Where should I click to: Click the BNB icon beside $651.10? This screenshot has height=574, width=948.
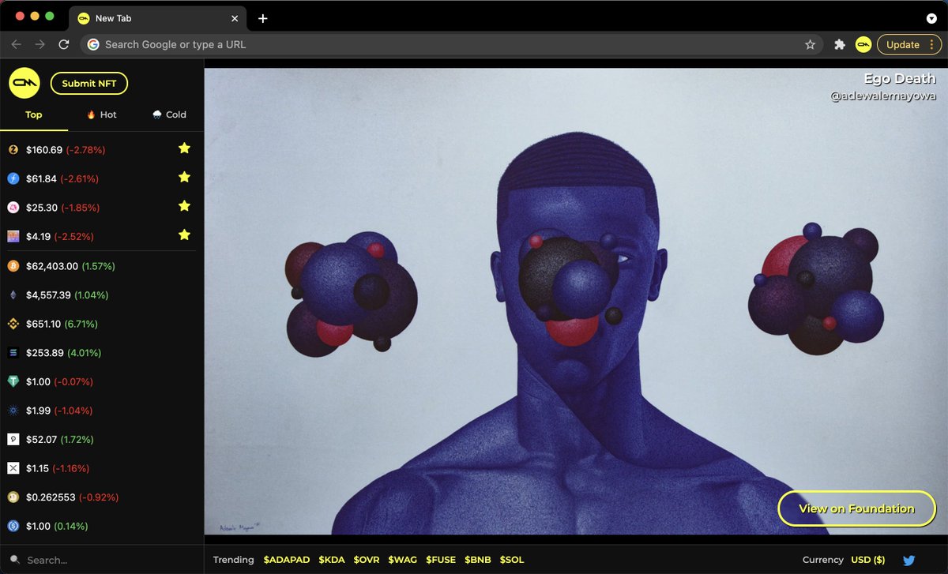[13, 324]
